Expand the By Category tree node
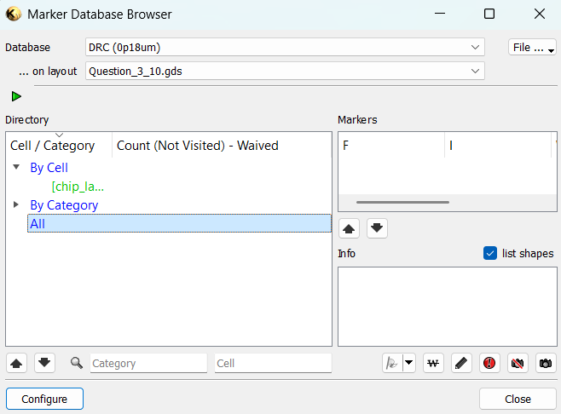This screenshot has width=561, height=414. [16, 204]
